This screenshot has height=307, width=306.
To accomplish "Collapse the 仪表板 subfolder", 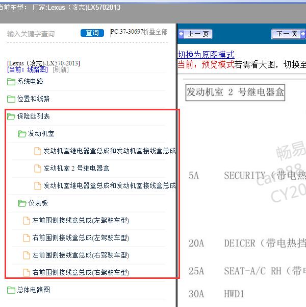I will pos(38,203).
